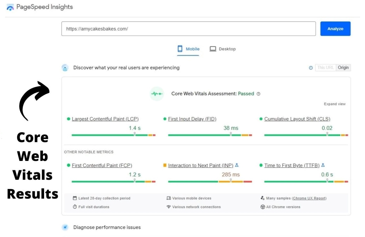365x237 pixels.
Task: Click the FID value 38 ms
Action: [231, 128]
